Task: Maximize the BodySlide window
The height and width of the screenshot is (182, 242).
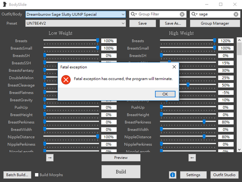Action: [221, 4]
